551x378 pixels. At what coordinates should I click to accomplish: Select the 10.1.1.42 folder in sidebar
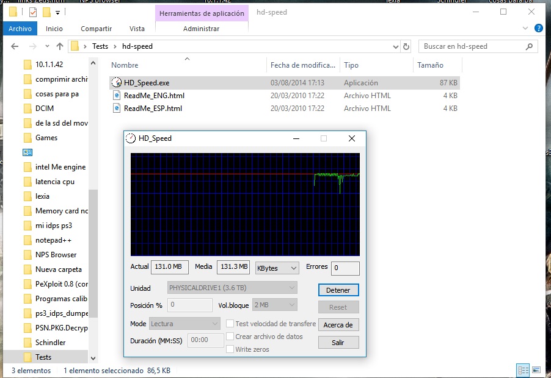[x=49, y=65]
